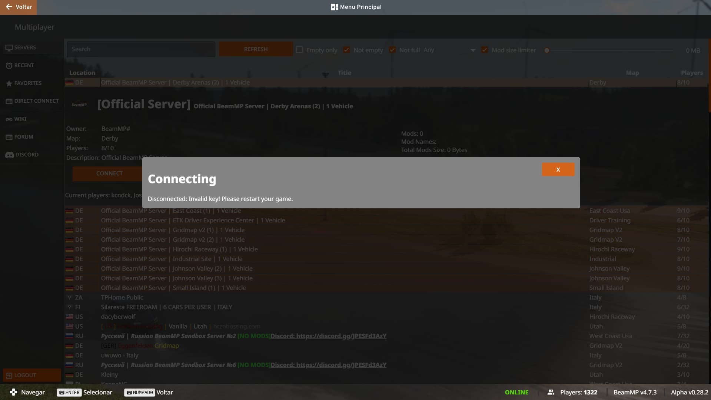
Task: Click the Menu Principal icon at top
Action: [334, 7]
